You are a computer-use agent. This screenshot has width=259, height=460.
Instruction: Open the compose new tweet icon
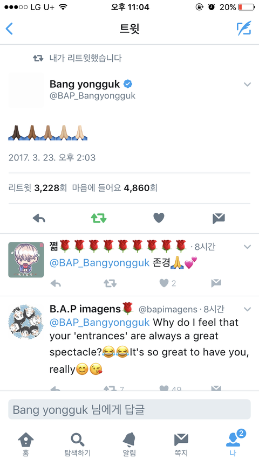coord(244,29)
